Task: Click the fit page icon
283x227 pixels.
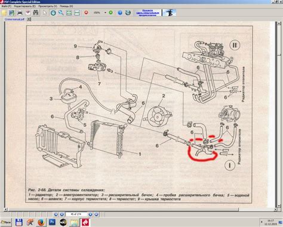Action: coord(69,13)
